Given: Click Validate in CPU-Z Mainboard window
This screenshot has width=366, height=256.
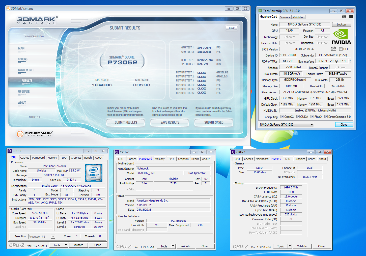Looking at the screenshot, I should [185, 246].
